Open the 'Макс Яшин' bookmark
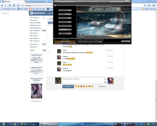The width and height of the screenshot is (157, 126). coord(23,9)
